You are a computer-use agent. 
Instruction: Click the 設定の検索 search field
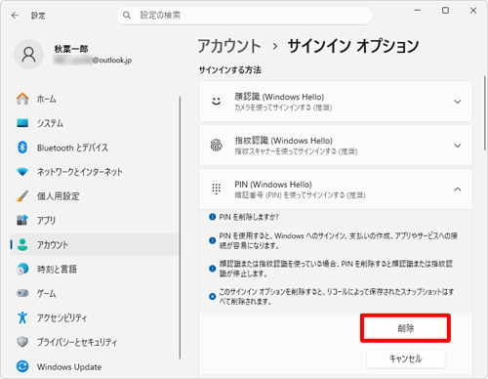click(x=244, y=16)
